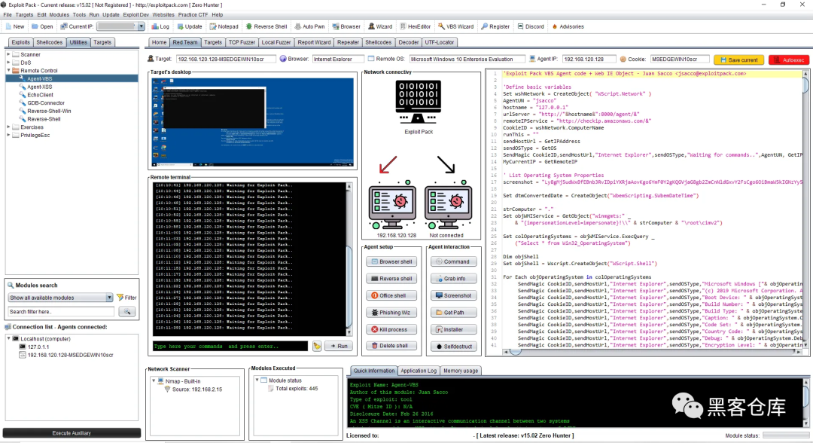Viewport: 813px width, 443px height.
Task: Switch to the Shellcodes left tab
Action: coord(49,42)
